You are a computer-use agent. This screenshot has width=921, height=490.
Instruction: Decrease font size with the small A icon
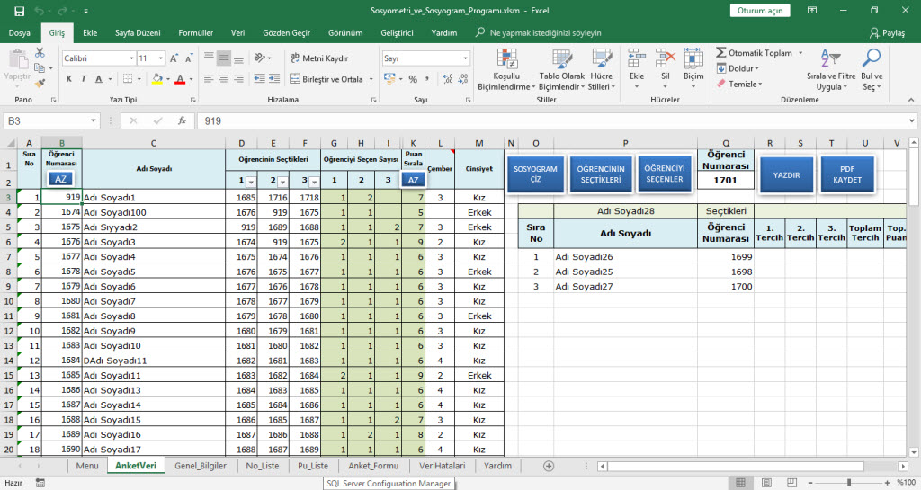189,58
